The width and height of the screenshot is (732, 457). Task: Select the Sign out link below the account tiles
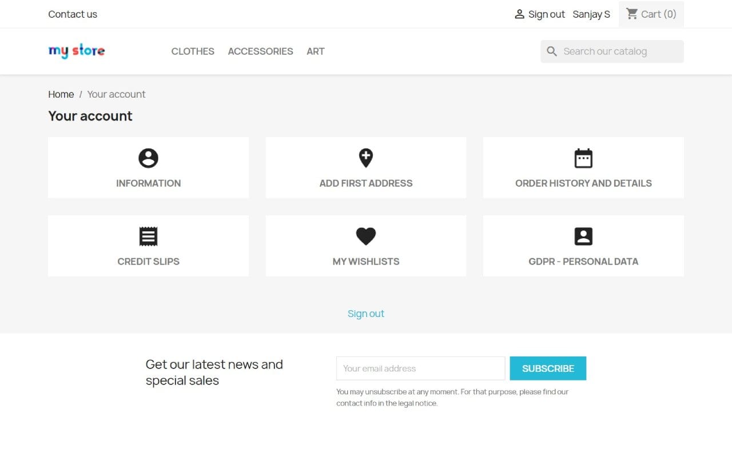pos(365,314)
